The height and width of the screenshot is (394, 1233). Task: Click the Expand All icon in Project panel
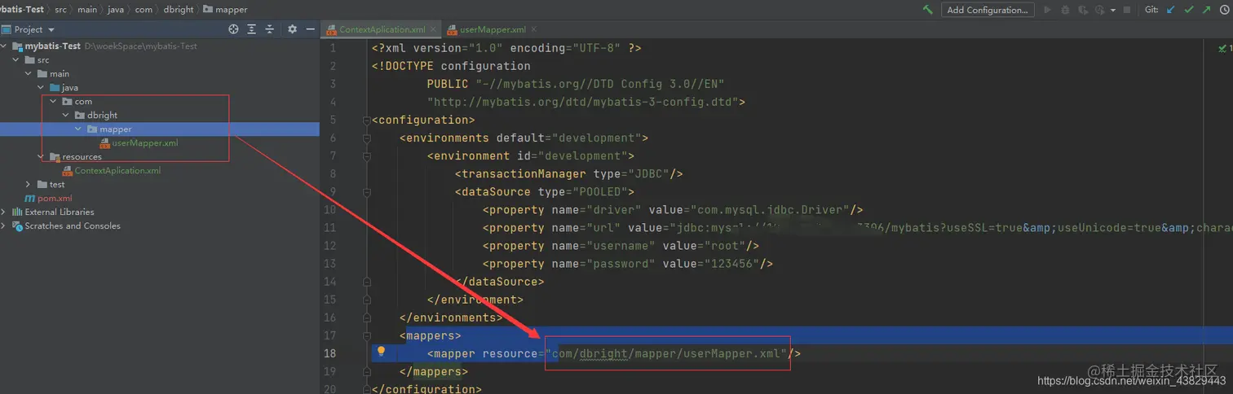(251, 29)
